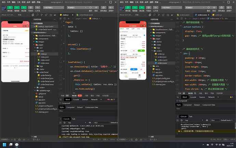The height and width of the screenshot is (148, 236).
Task: Clear the console in the left window
Action: pos(64,123)
